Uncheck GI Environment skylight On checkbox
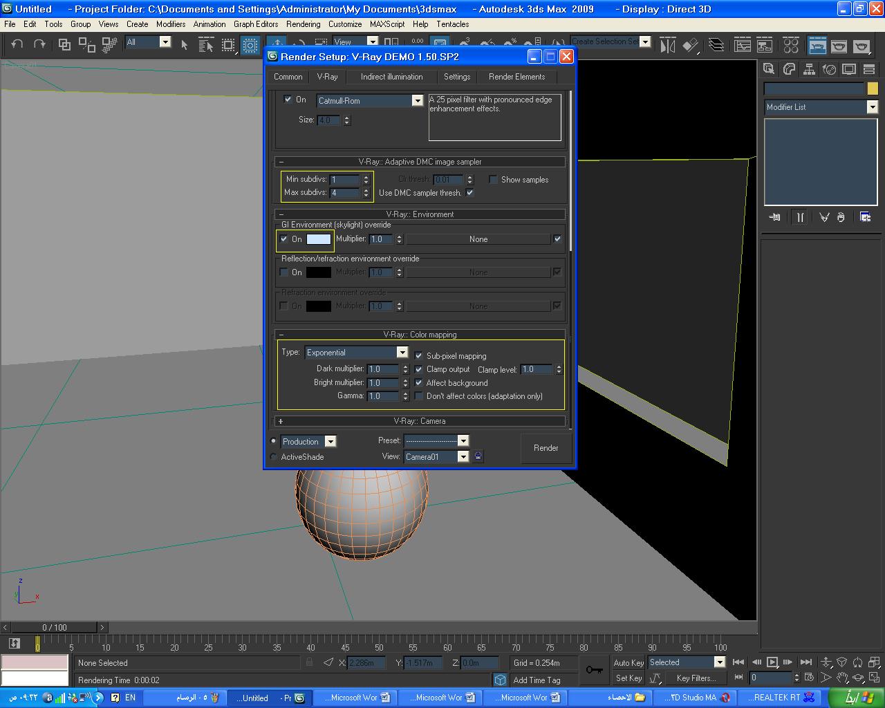 (283, 239)
